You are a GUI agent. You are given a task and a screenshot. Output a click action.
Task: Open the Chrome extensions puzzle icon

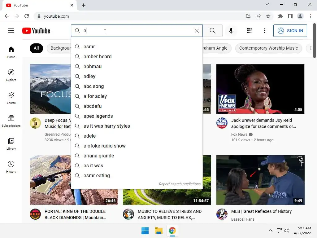[x=280, y=16]
